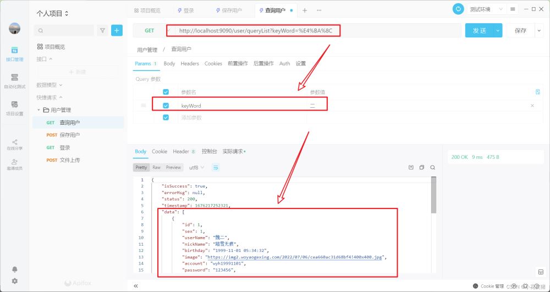Open the 接口管理 sidebar section

coord(14,54)
